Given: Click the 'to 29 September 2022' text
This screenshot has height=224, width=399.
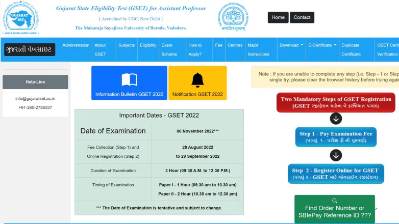Looking at the screenshot, I should [x=198, y=156].
